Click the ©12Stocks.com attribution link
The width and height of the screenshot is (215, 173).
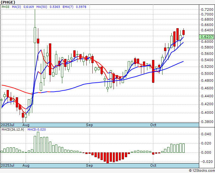[202, 171]
